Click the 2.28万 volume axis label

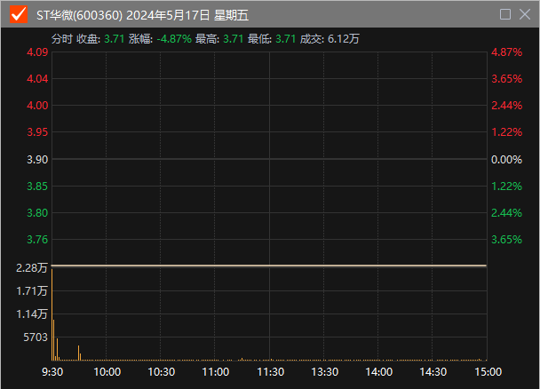tap(32, 268)
